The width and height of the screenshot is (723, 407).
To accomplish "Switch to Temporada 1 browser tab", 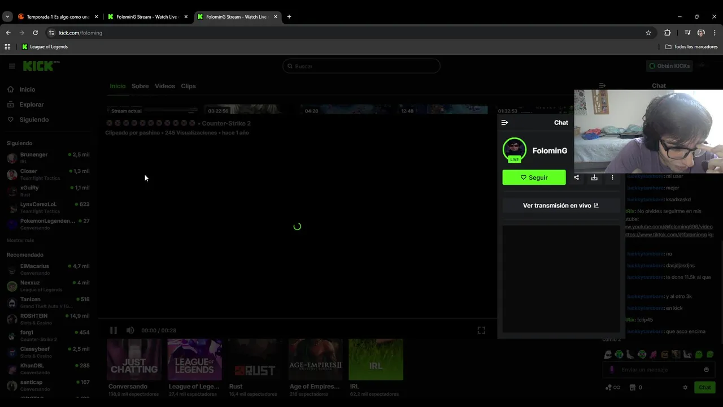I will (x=58, y=17).
